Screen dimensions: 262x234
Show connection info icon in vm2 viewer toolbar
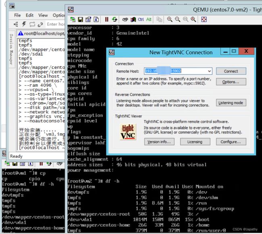click(96, 19)
